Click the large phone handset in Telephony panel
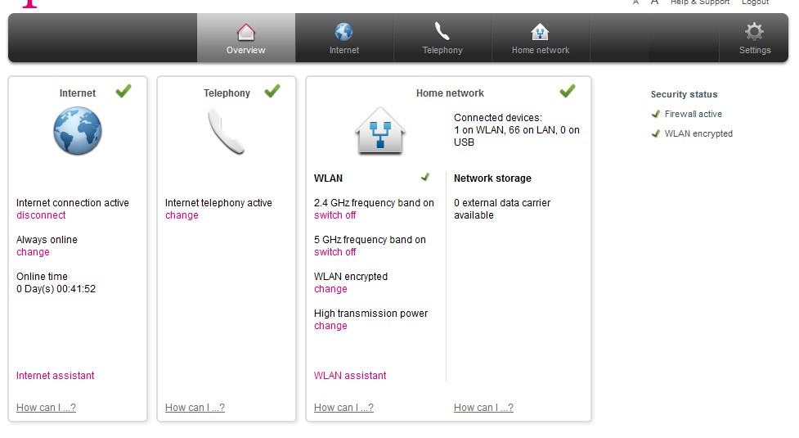Screen dimensions: 799x438 coord(226,132)
